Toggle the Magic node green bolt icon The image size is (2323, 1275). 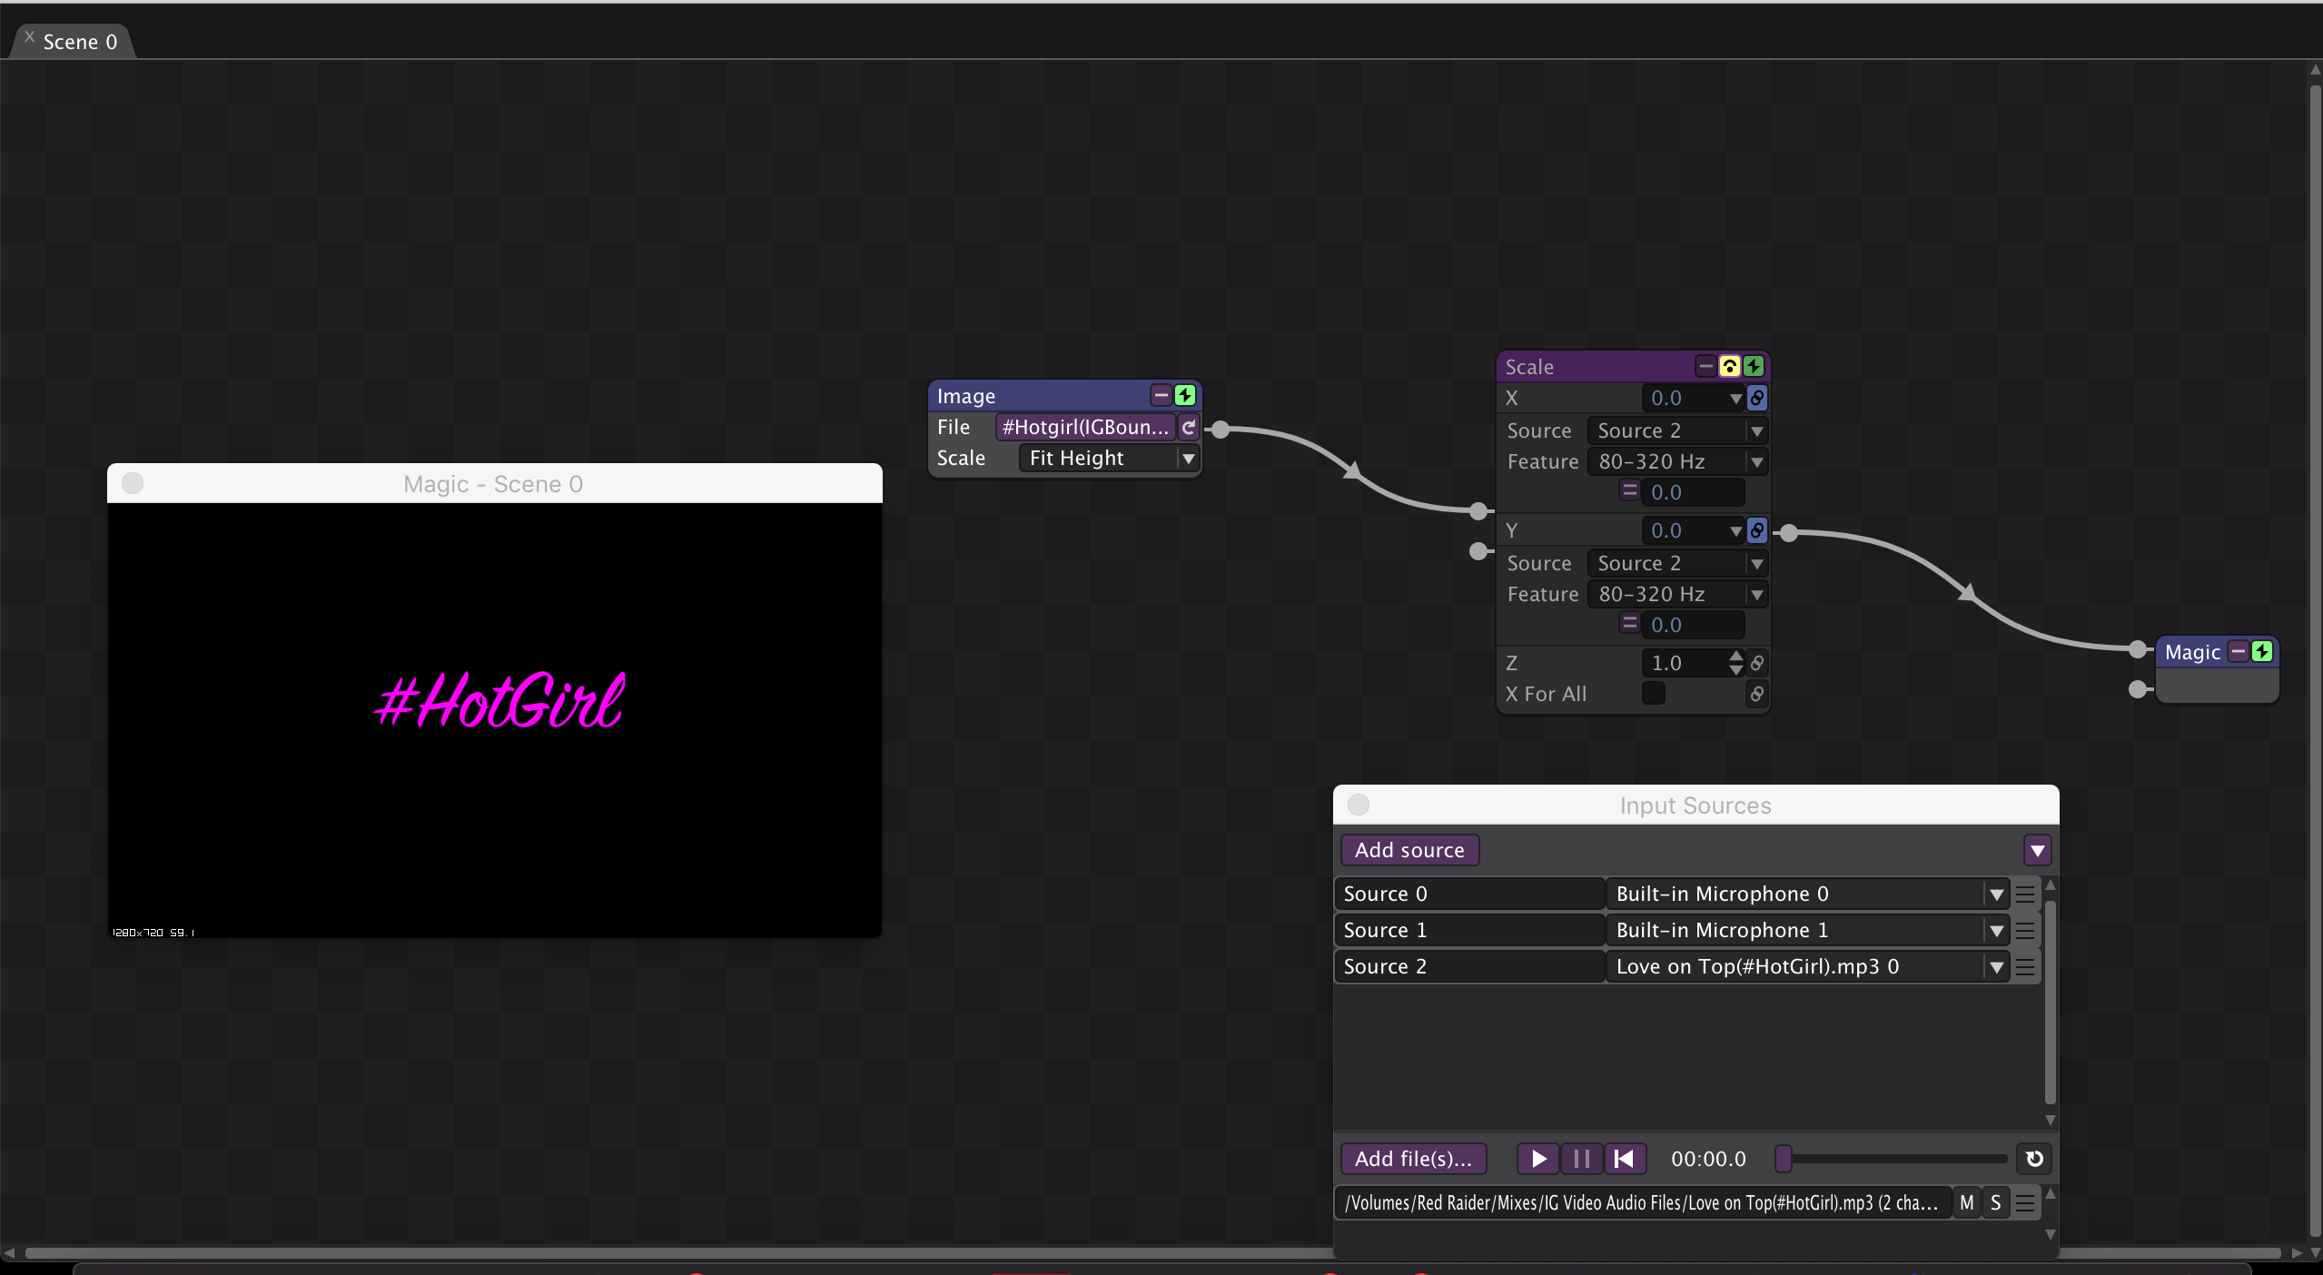[x=2262, y=652]
